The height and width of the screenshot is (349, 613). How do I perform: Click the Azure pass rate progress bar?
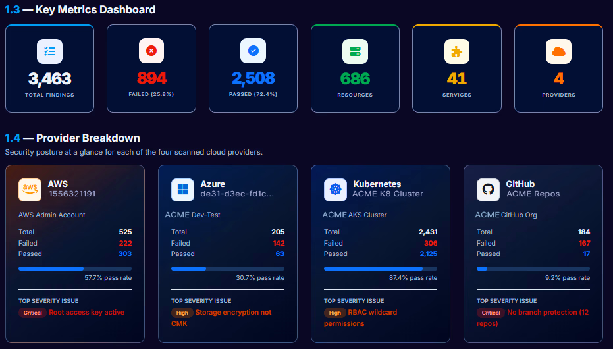228,269
